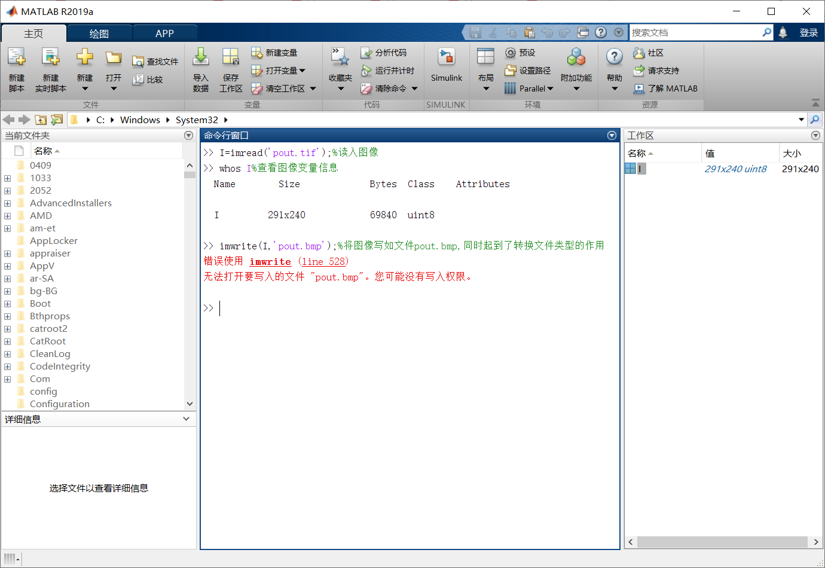
Task: Create a new script with 新建脚本
Action: tap(16, 68)
